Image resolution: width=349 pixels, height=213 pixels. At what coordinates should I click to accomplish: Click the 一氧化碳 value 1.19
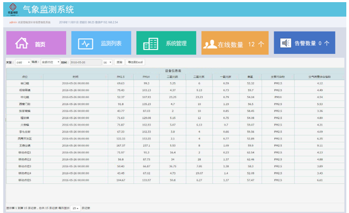226,104
